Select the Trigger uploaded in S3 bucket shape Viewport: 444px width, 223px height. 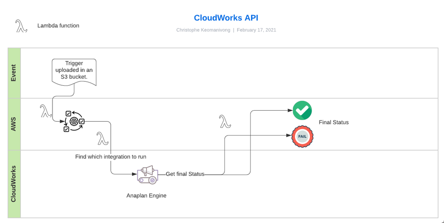pyautogui.click(x=74, y=72)
